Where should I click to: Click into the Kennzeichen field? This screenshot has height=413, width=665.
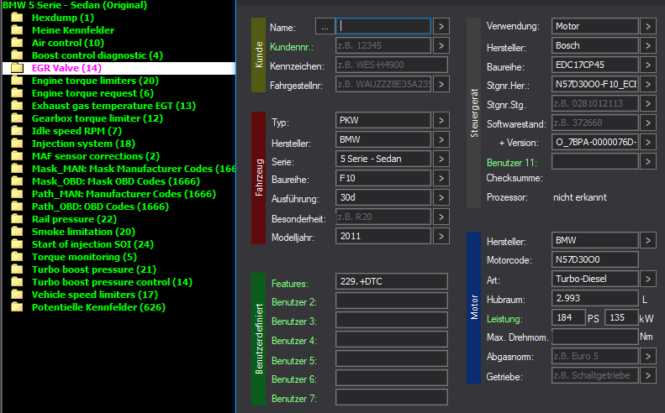(392, 65)
